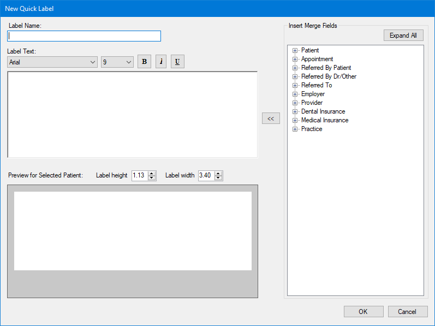Toggle Italic formatting button

pos(161,62)
